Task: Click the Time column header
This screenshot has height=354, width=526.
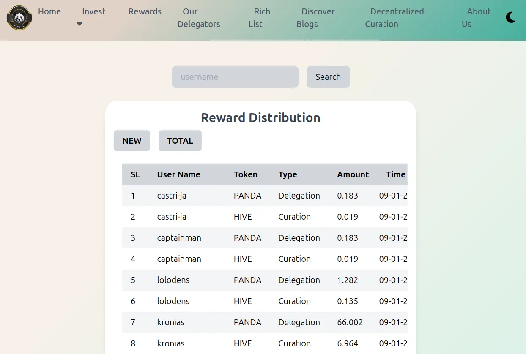Action: [396, 174]
